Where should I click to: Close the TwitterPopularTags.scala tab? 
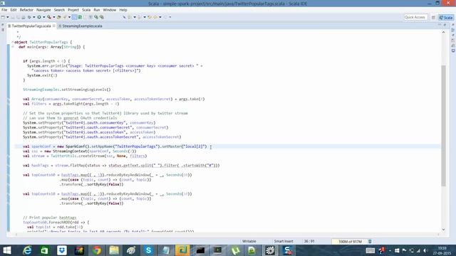click(x=54, y=26)
